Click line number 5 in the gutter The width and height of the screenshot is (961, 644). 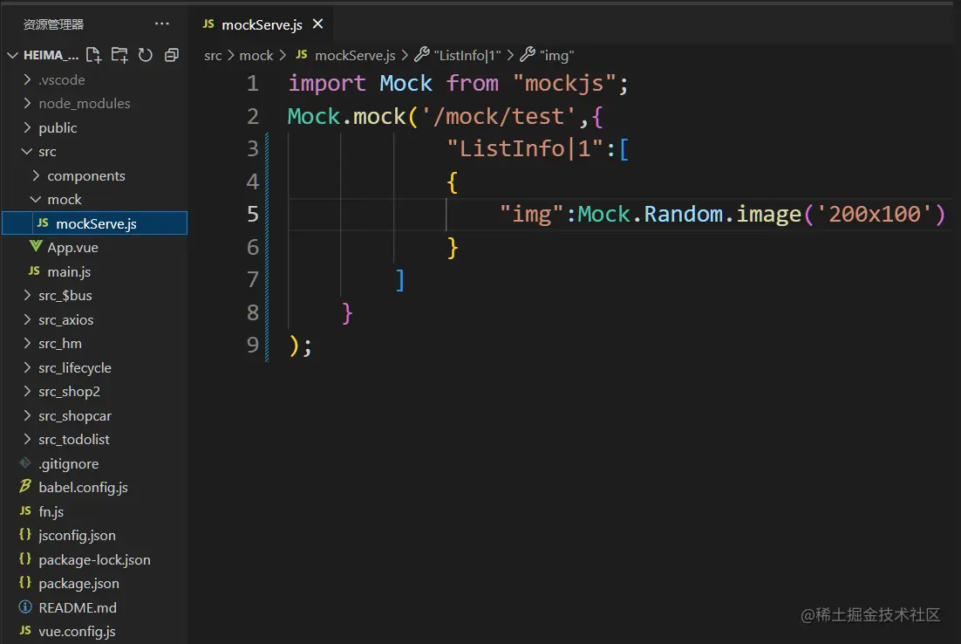253,214
